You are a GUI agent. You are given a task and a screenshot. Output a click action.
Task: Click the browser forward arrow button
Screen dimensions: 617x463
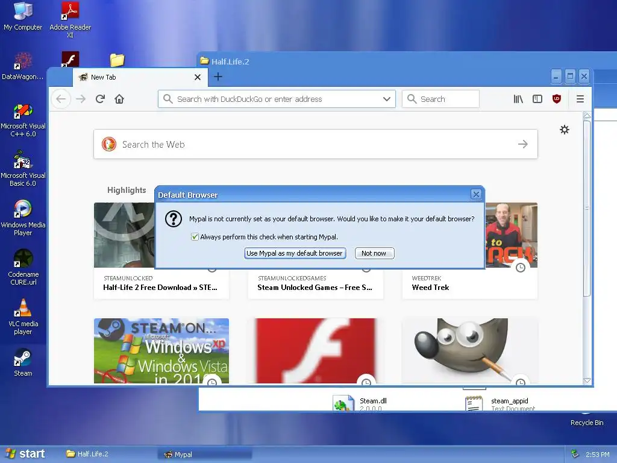click(x=81, y=99)
